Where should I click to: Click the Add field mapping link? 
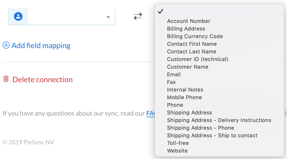tap(41, 45)
